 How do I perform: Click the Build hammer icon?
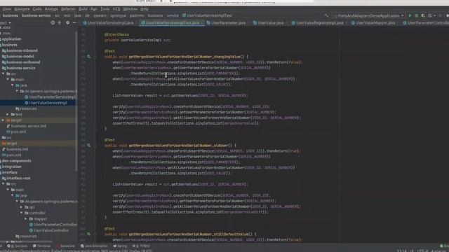[326, 15]
